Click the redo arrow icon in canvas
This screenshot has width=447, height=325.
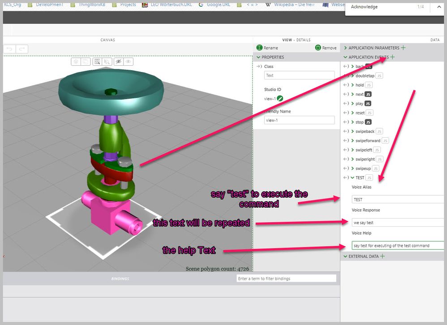(x=21, y=49)
